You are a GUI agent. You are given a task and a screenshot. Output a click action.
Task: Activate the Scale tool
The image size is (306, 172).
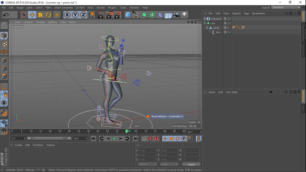[40, 15]
